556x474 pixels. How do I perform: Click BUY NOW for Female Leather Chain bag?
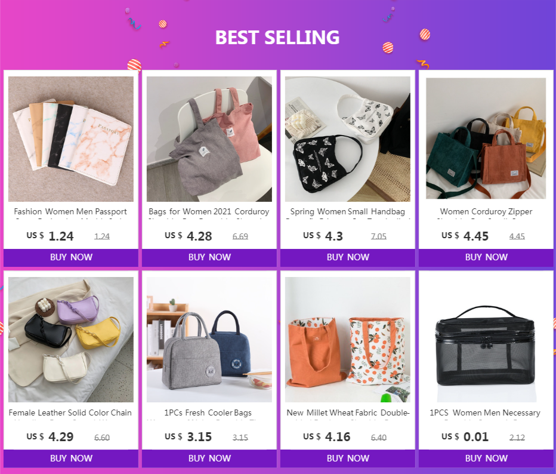pyautogui.click(x=71, y=458)
